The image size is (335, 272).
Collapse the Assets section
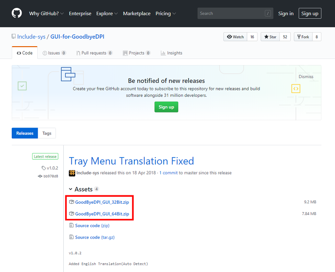click(71, 189)
